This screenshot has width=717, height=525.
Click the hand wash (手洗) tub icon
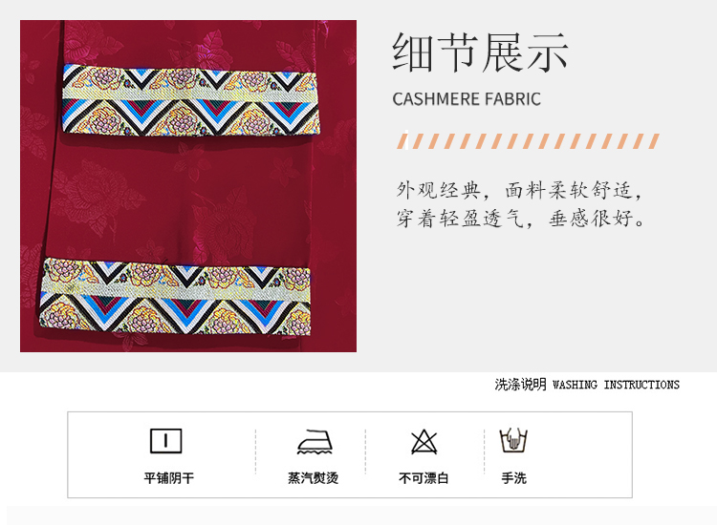pos(513,441)
